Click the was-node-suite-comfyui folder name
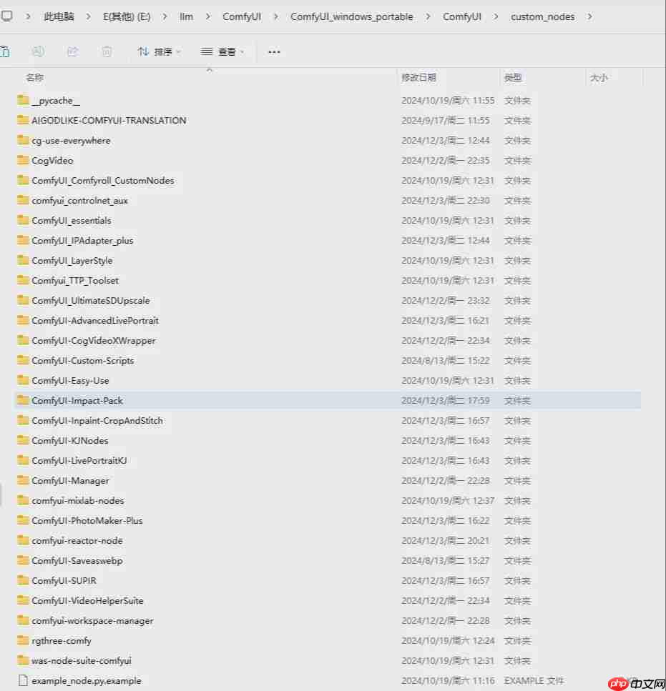 [x=82, y=660]
